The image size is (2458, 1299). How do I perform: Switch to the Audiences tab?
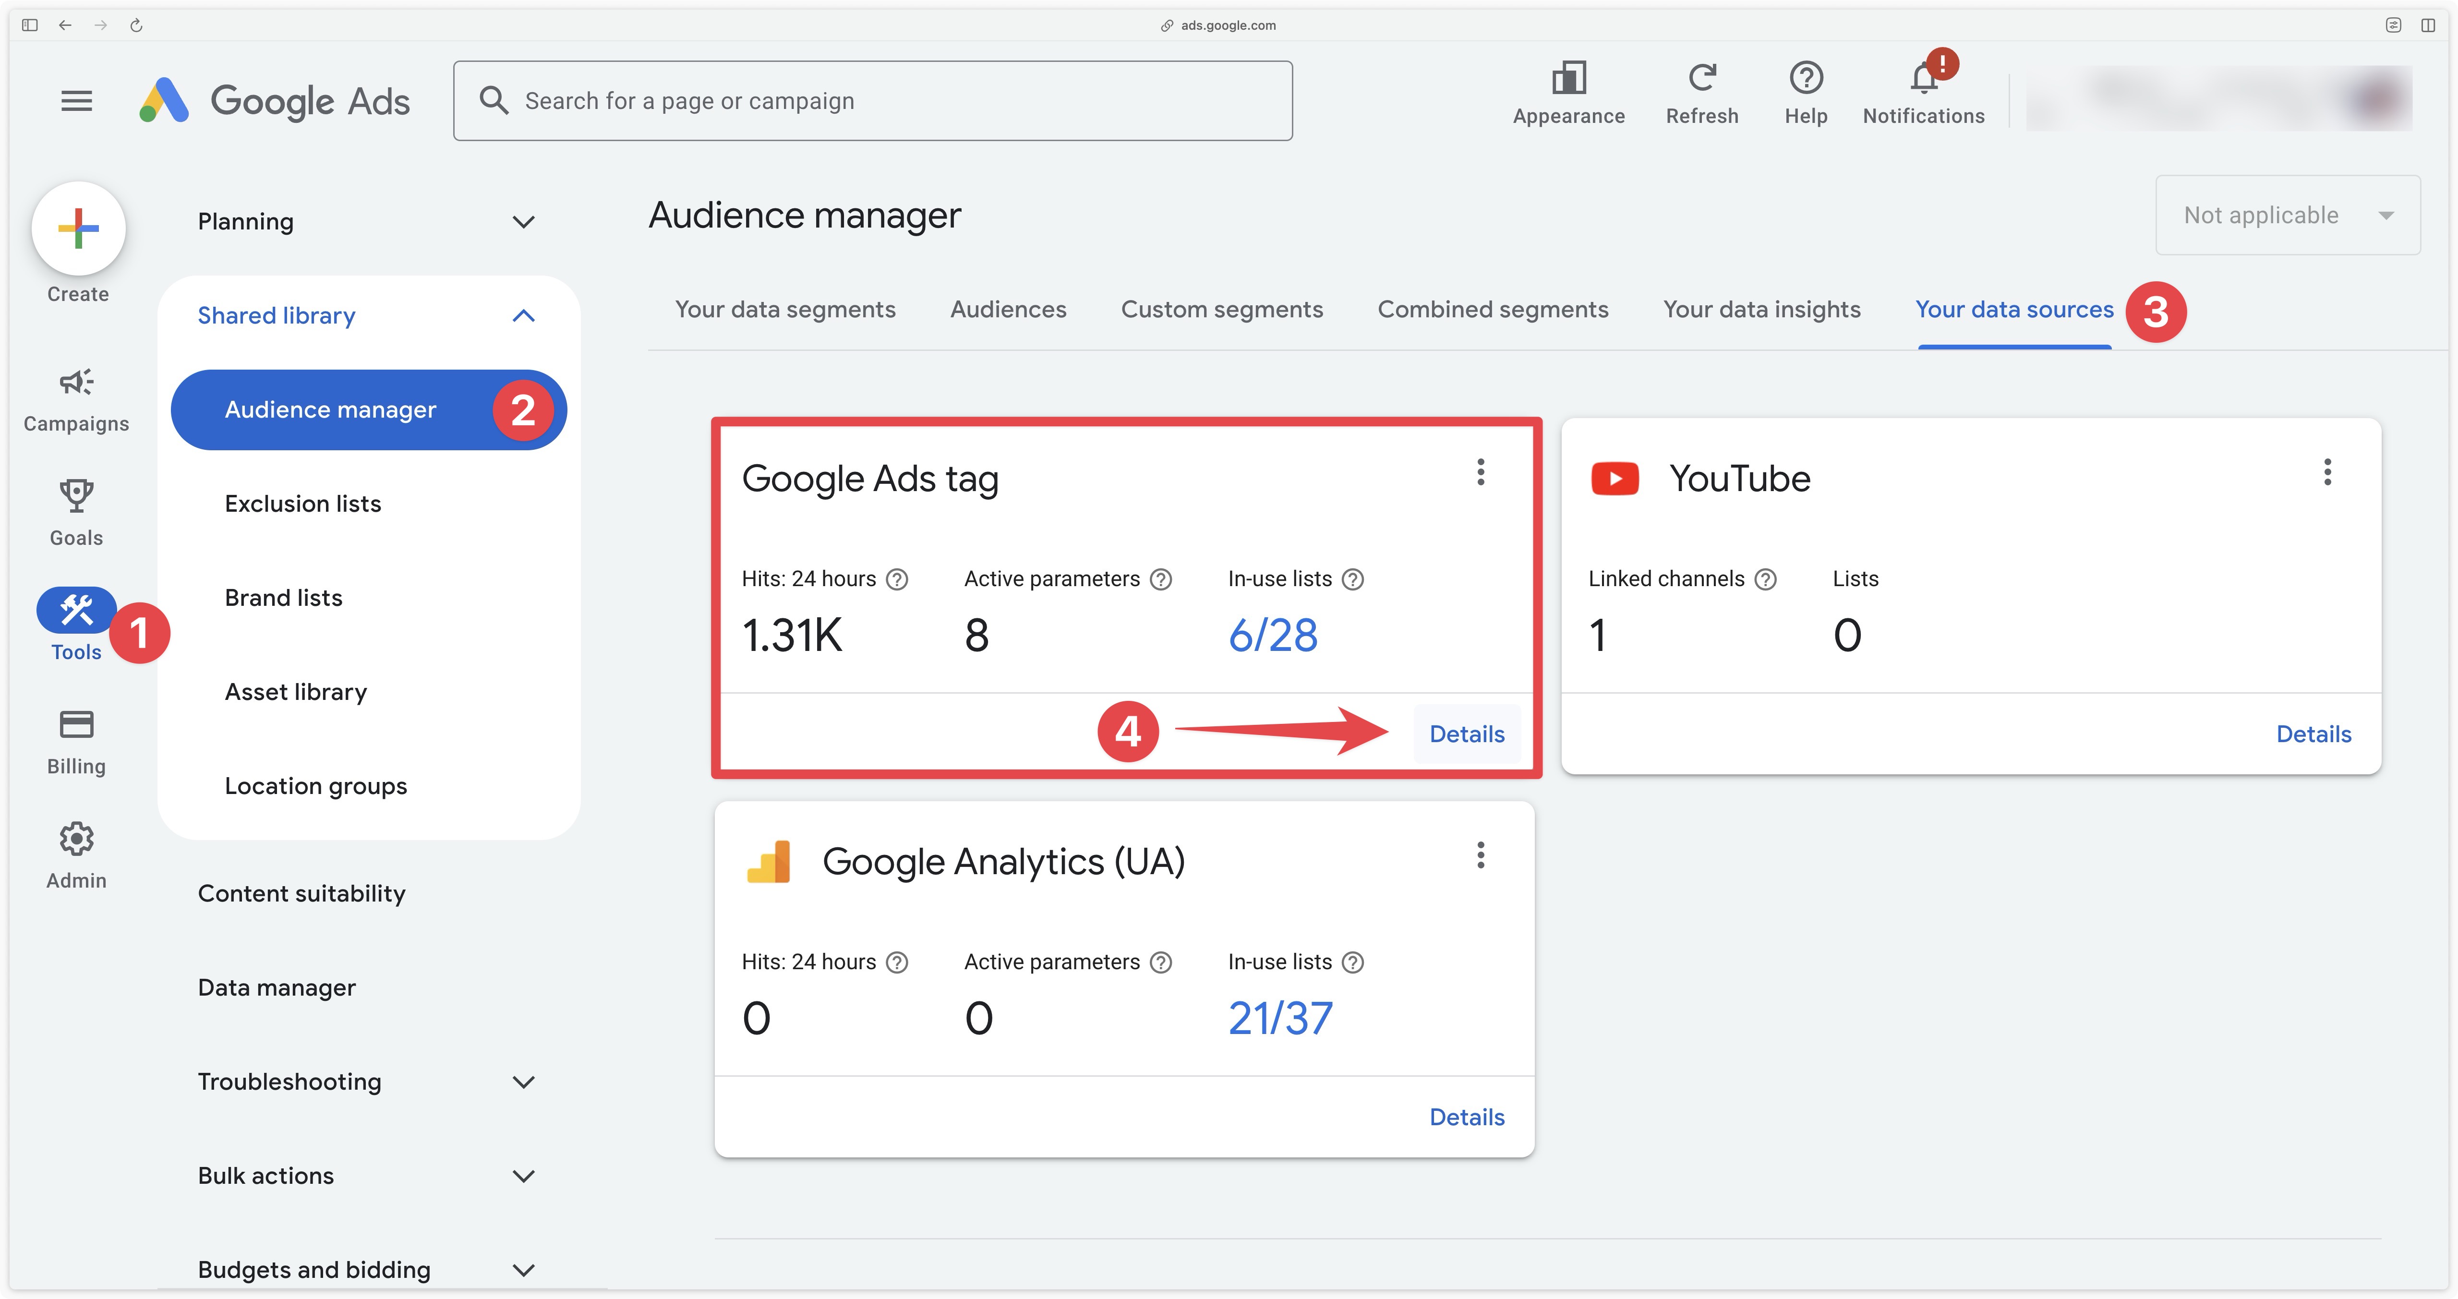1008,309
